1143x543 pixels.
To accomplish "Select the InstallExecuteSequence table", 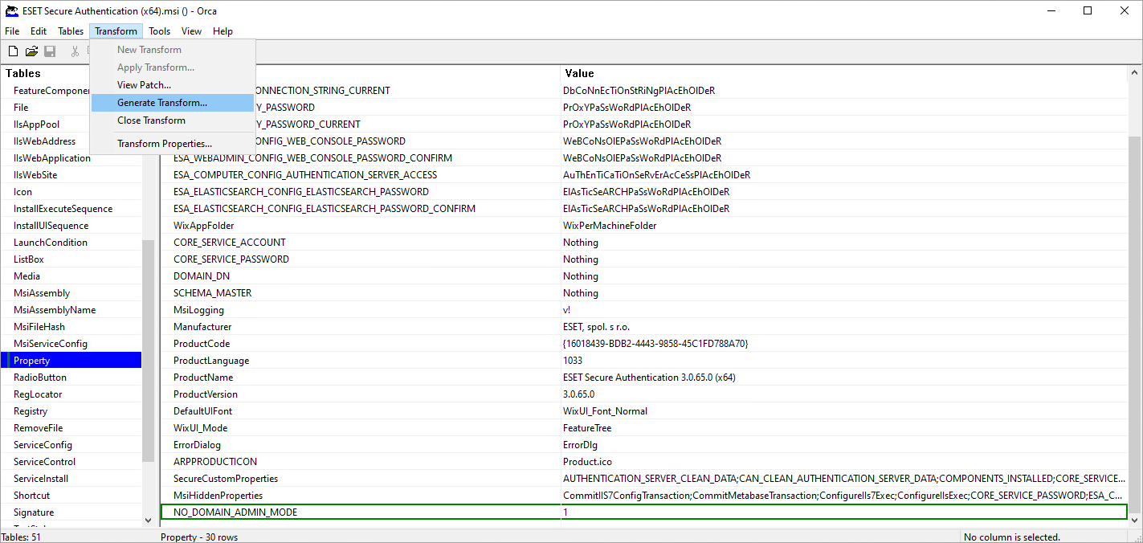I will tap(63, 209).
